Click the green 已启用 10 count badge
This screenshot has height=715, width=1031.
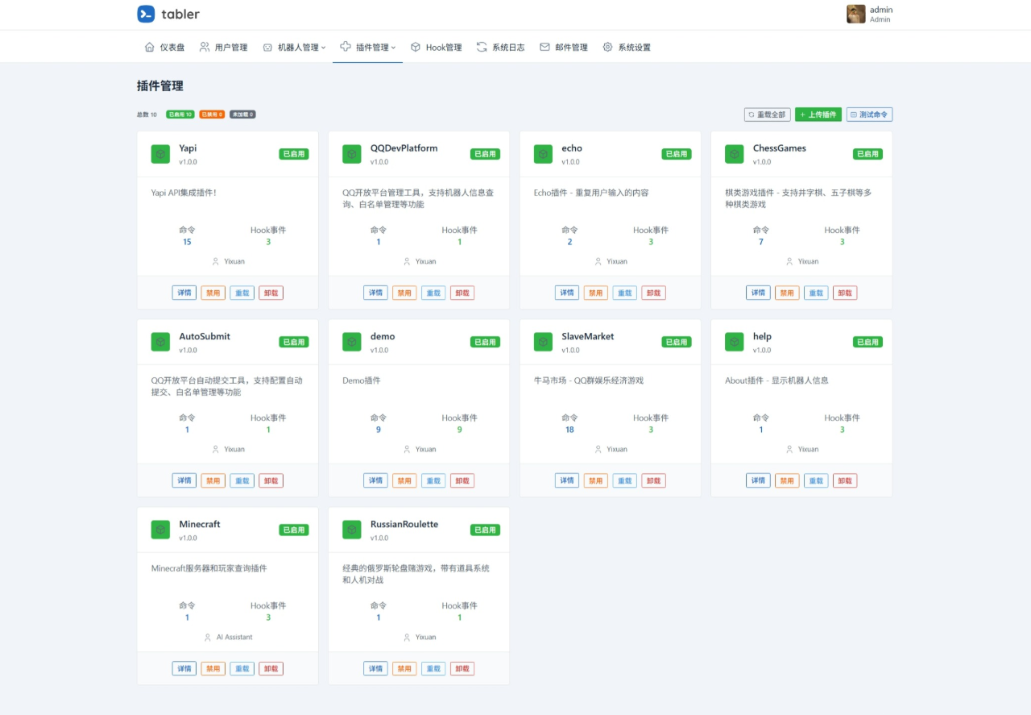coord(180,114)
